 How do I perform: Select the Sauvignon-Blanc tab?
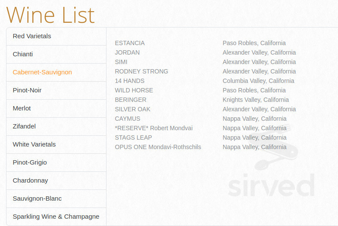[37, 199]
